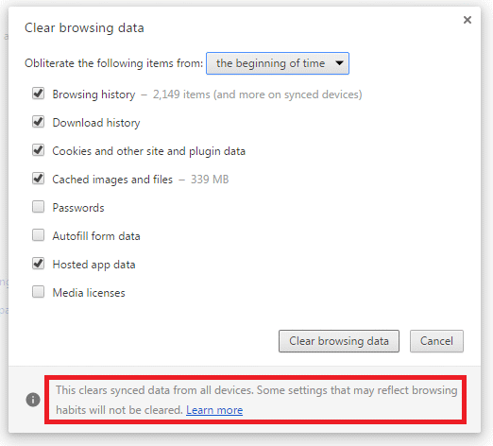Enable the Passwords checkbox
Screen dimensions: 493x446
pyautogui.click(x=38, y=207)
